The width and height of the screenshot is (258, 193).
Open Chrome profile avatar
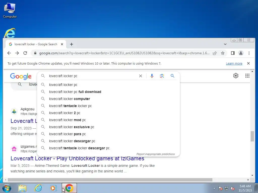click(241, 53)
